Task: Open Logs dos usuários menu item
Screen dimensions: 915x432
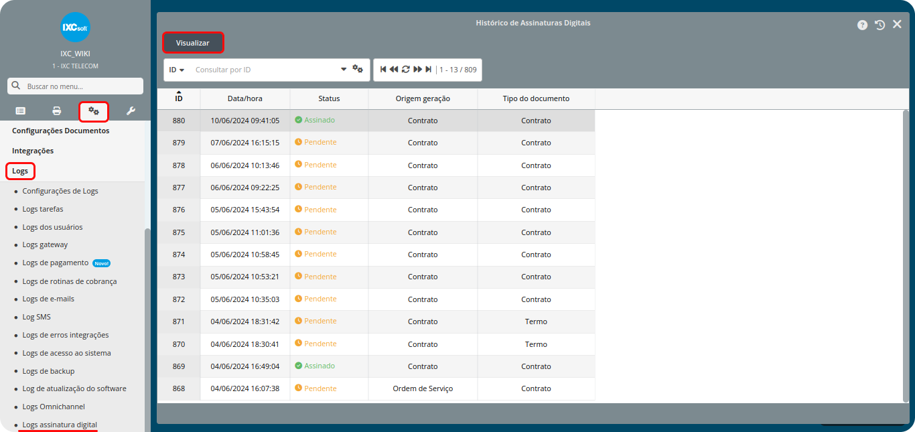Action: (x=52, y=227)
